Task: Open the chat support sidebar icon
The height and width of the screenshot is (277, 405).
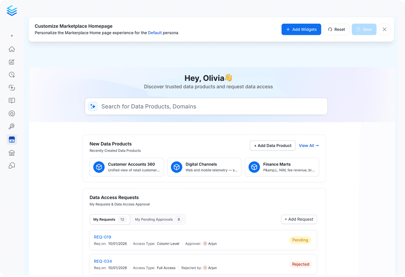Action: (x=11, y=166)
